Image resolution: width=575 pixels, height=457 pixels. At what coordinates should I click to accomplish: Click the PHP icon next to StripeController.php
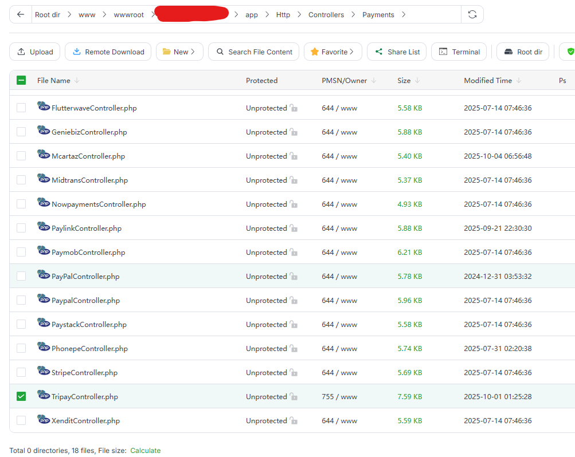pyautogui.click(x=44, y=372)
